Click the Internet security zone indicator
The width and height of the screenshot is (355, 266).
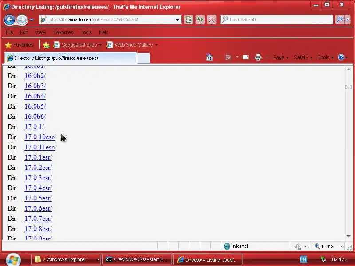[236, 246]
